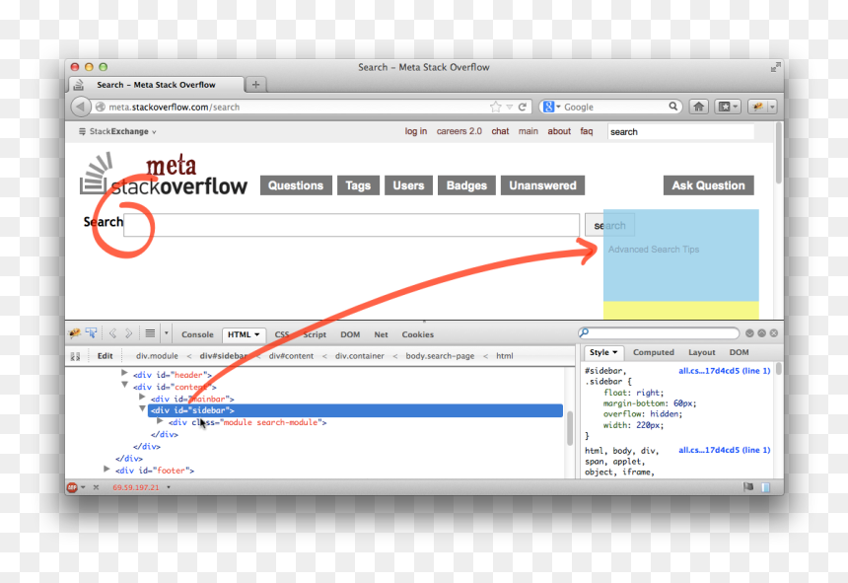The width and height of the screenshot is (848, 583).
Task: Open the faq link
Action: (x=587, y=131)
